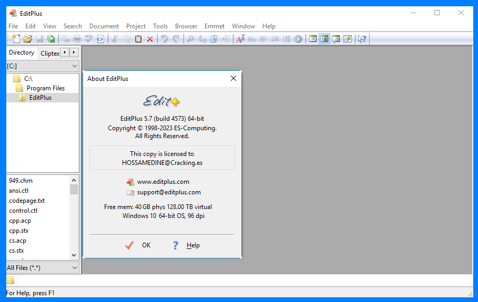Click the right tab-scroll arrow beside Cliptext
The width and height of the screenshot is (478, 302).
click(x=74, y=53)
